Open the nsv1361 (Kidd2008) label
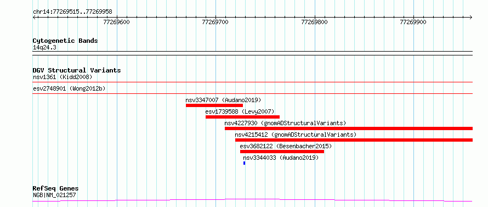This screenshot has height=207, width=488. click(x=63, y=77)
